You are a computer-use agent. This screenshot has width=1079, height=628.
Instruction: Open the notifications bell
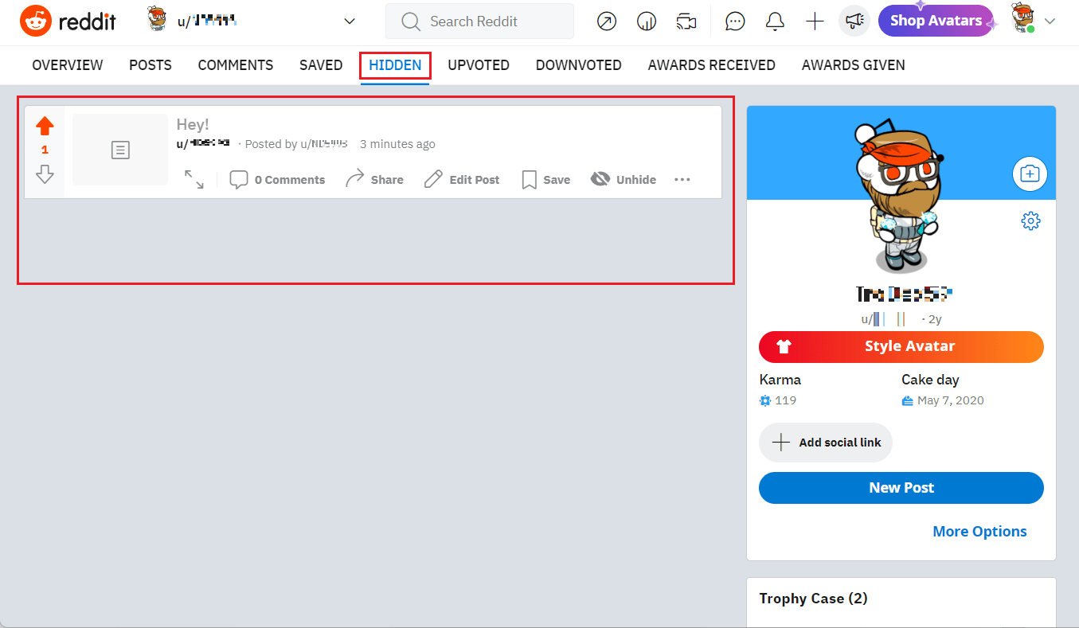click(774, 21)
